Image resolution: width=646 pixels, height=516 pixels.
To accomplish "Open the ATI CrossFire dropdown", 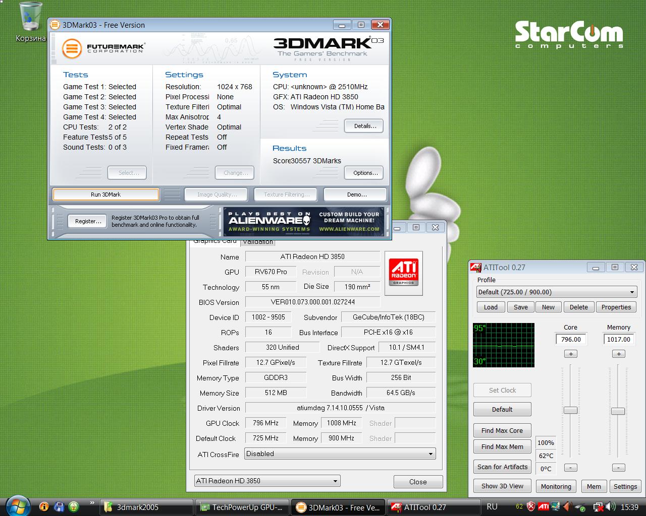I will 340,454.
